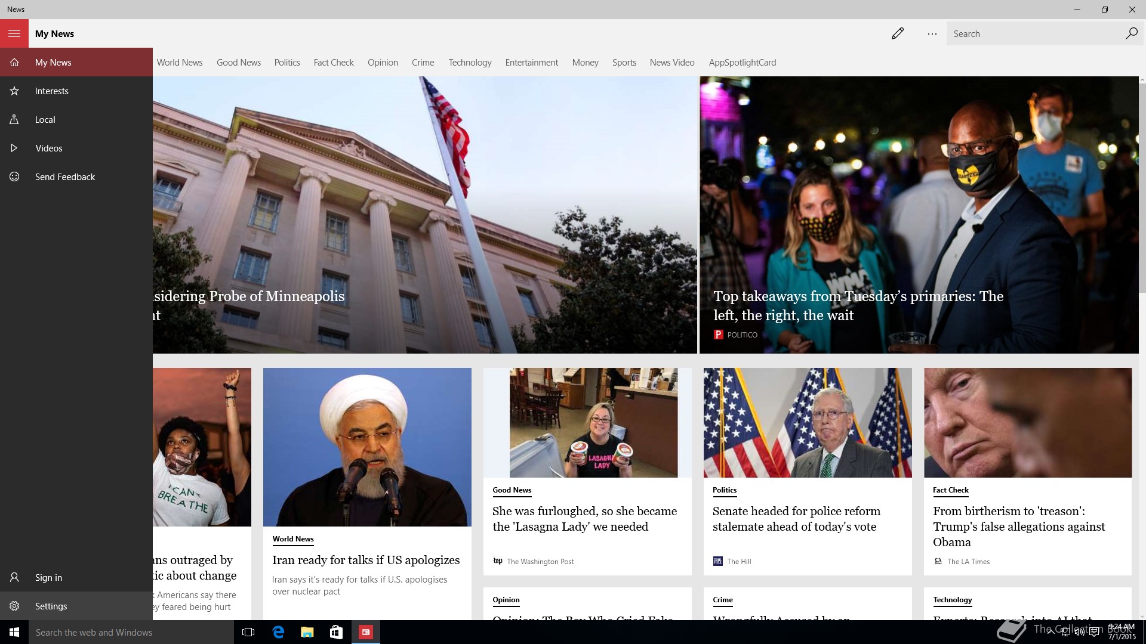Select the AppSpotlightCard tab

coord(743,62)
